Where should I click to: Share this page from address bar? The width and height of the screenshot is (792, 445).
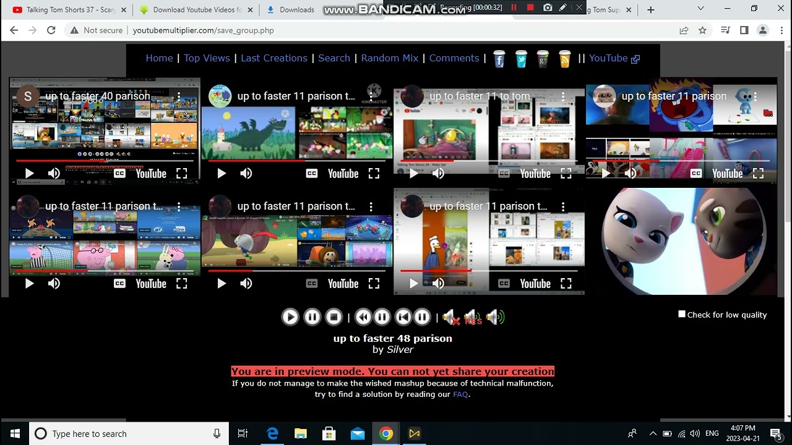pyautogui.click(x=684, y=30)
